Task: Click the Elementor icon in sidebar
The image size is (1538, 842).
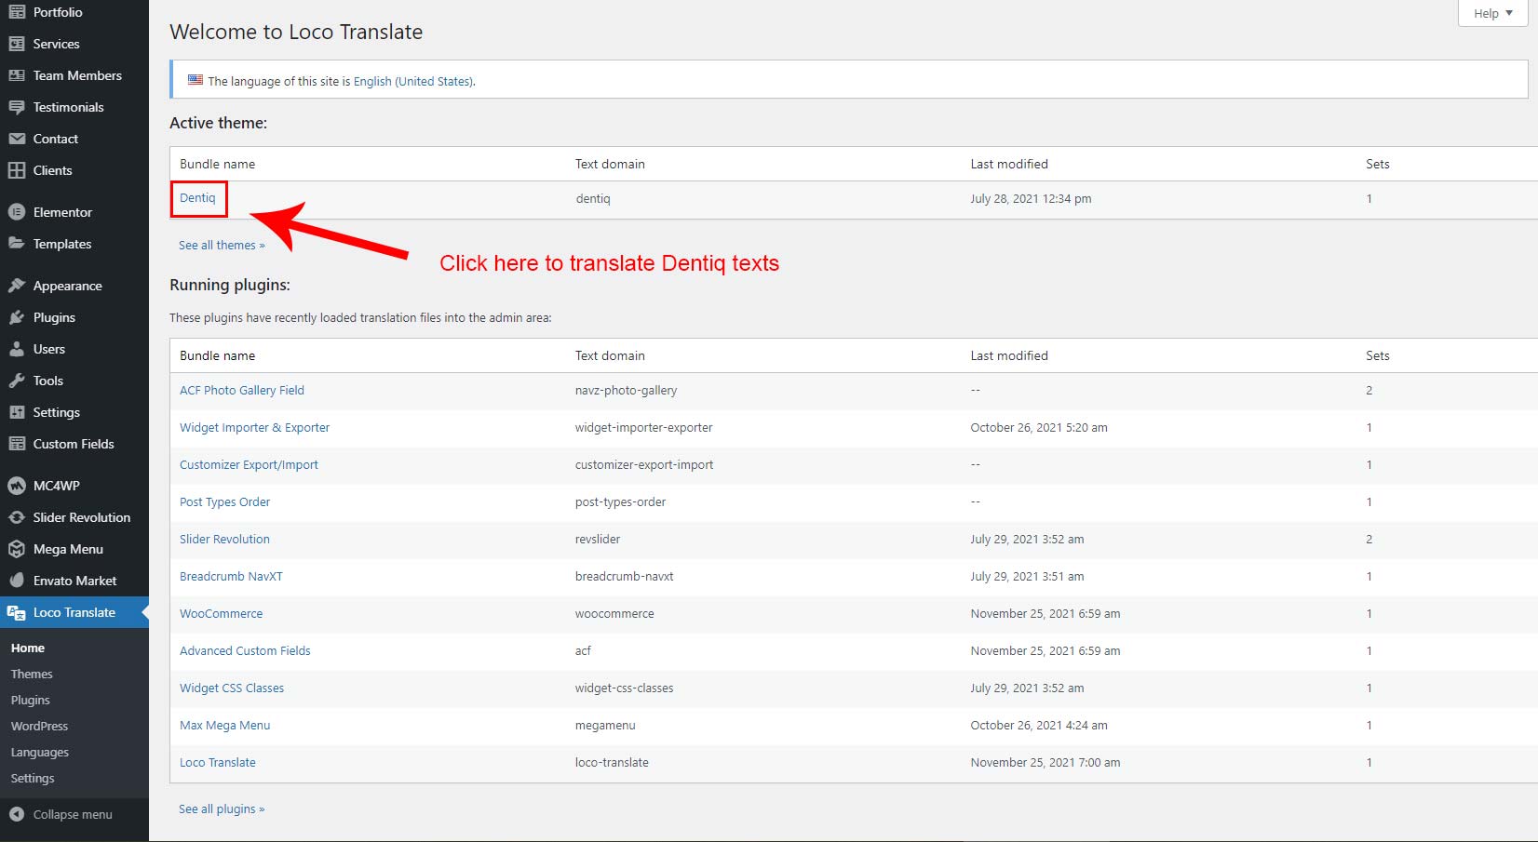Action: point(17,212)
